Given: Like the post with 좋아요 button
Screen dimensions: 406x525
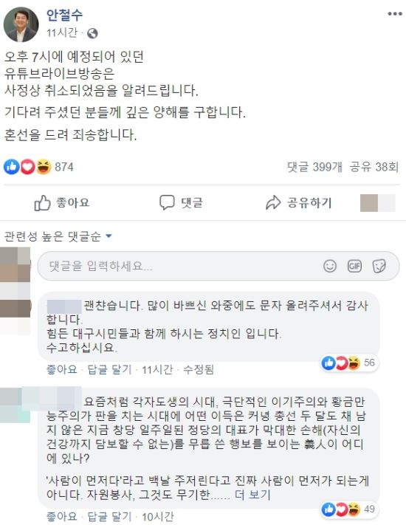Looking at the screenshot, I should (62, 203).
